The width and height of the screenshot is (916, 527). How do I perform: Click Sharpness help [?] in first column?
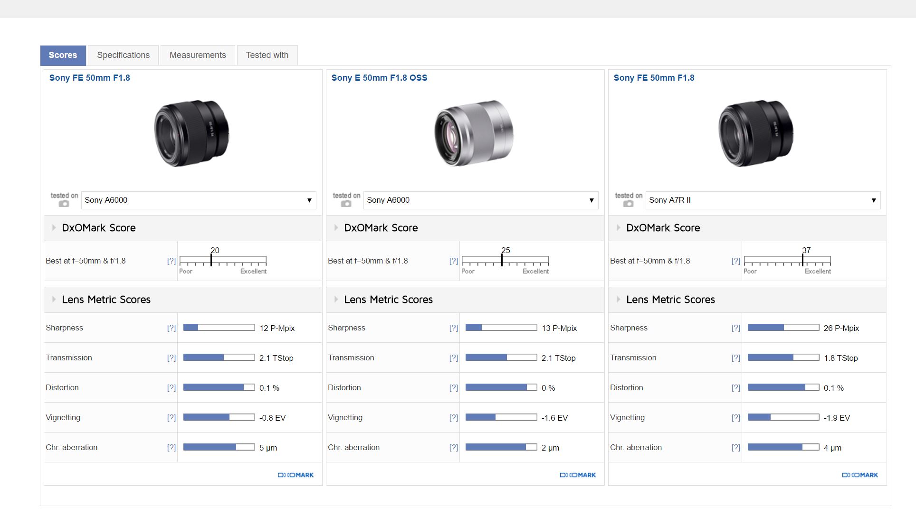pyautogui.click(x=172, y=328)
